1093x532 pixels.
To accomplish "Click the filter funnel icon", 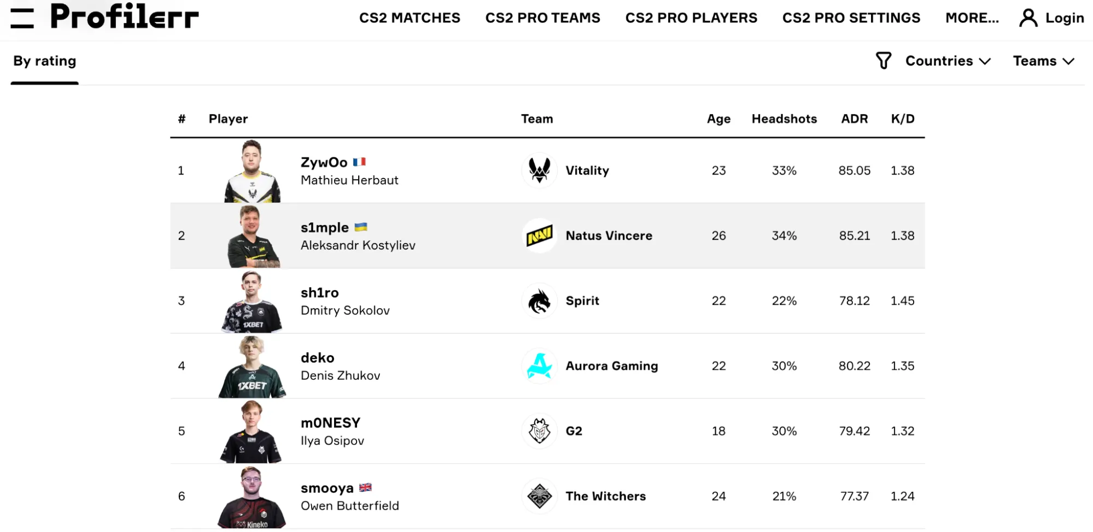I will pos(883,61).
